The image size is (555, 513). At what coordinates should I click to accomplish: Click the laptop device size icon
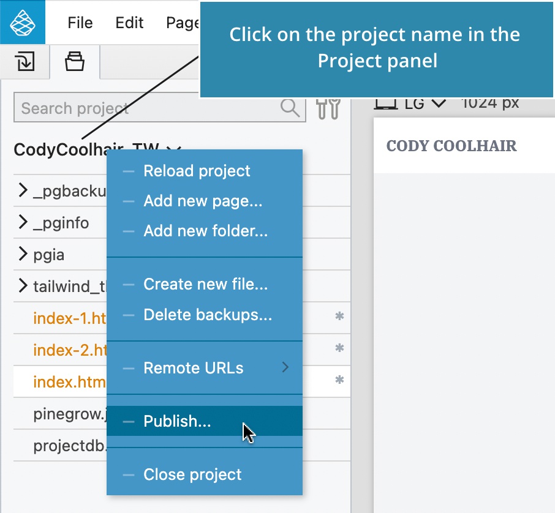pos(386,103)
